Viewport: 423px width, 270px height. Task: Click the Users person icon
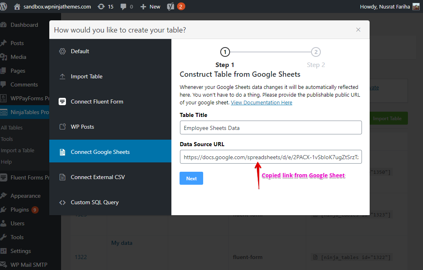pyautogui.click(x=3, y=223)
